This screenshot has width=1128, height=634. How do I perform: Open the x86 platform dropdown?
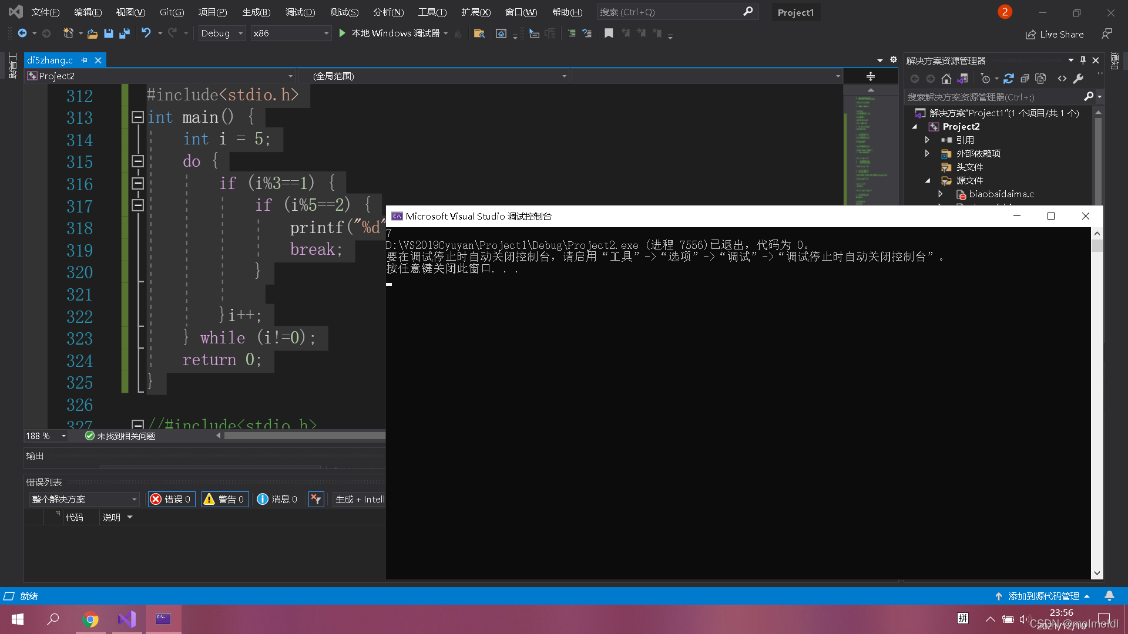291,33
